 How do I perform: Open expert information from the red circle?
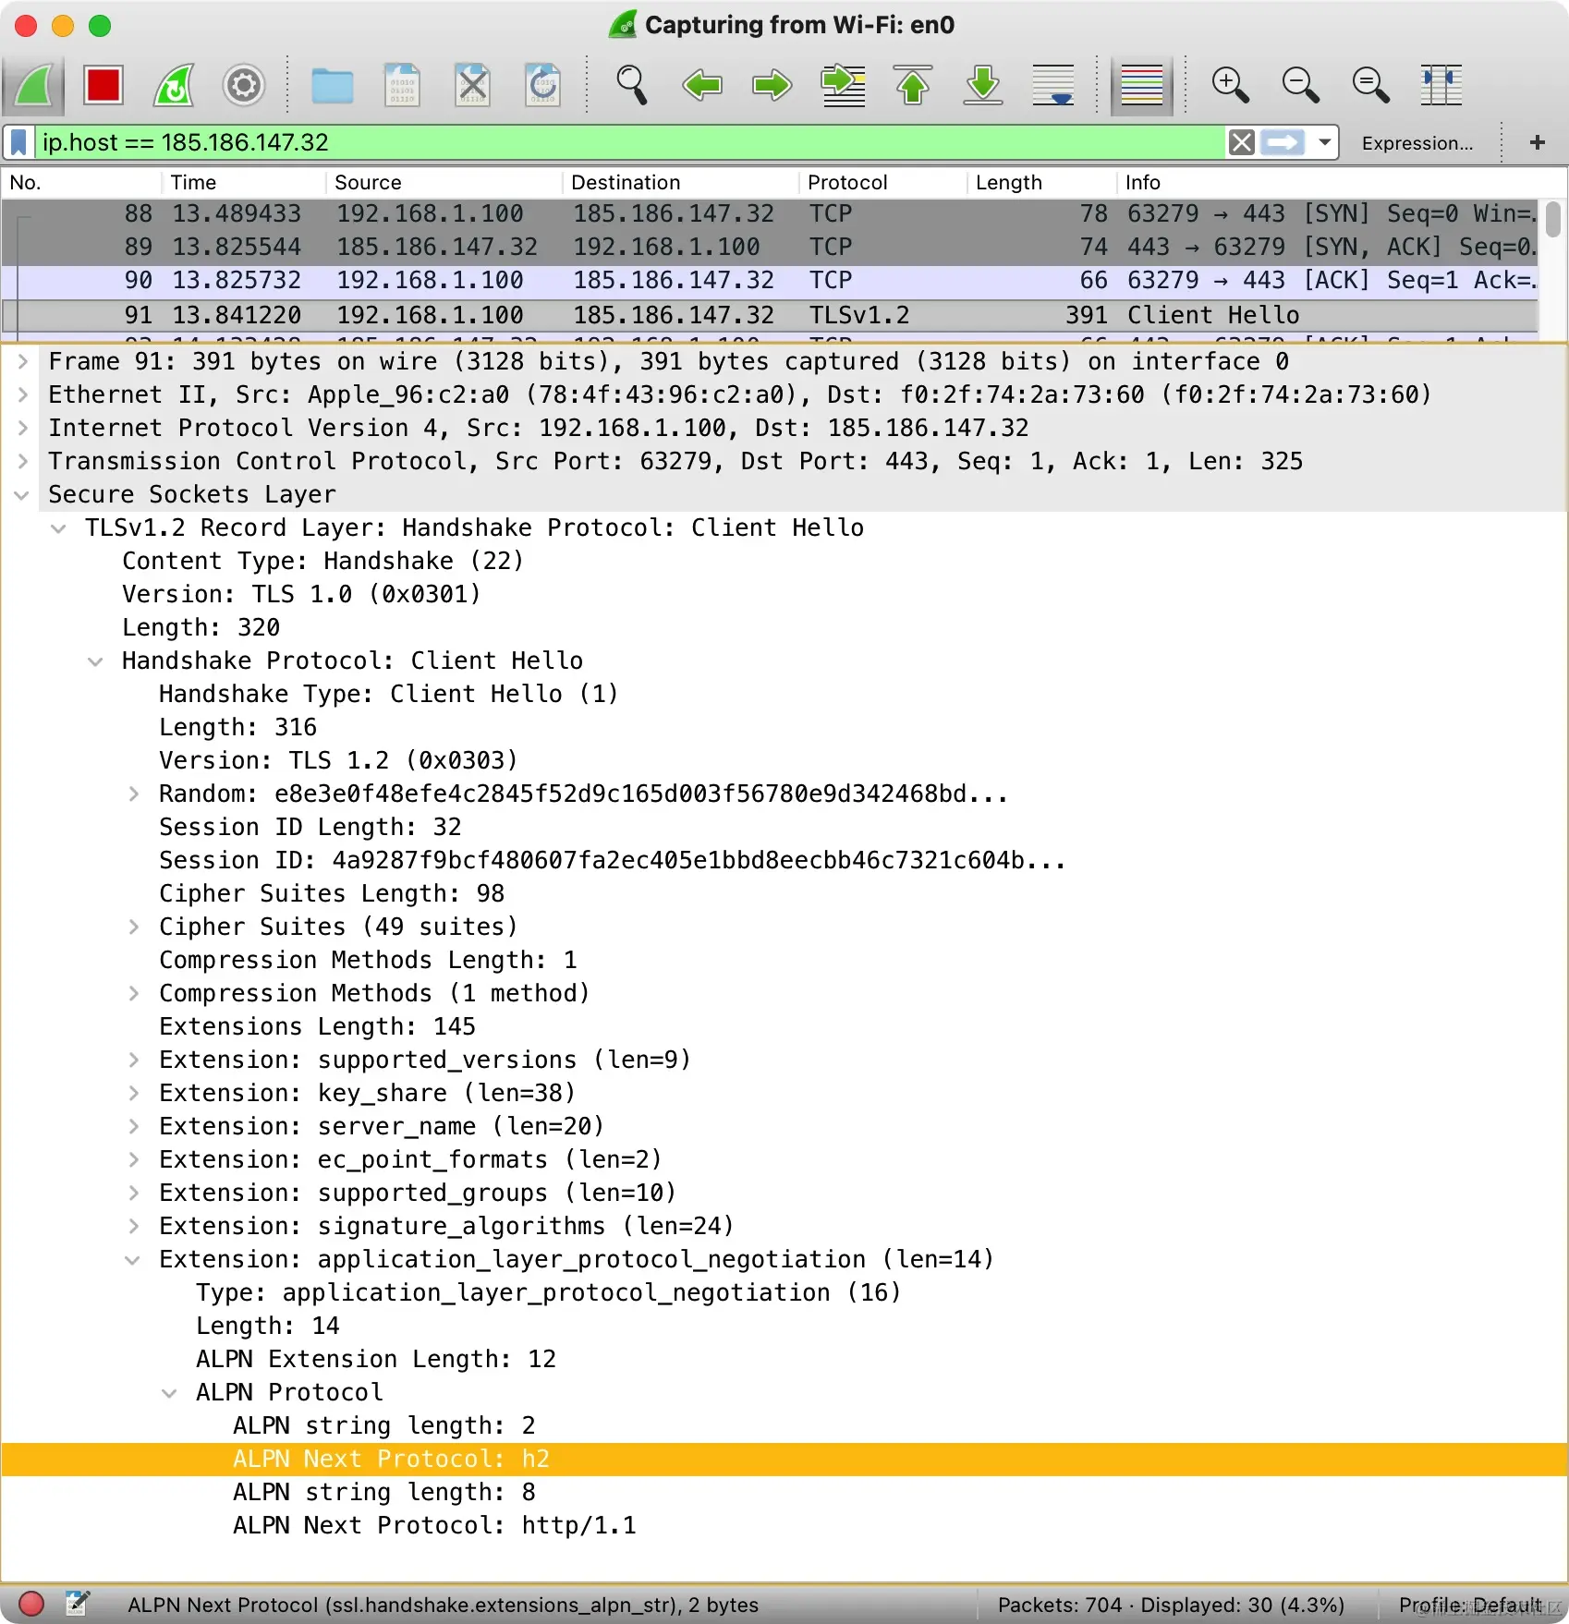point(31,1604)
